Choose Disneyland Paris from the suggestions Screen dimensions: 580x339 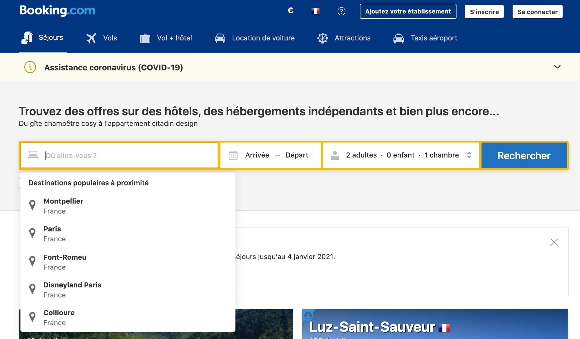click(x=72, y=289)
